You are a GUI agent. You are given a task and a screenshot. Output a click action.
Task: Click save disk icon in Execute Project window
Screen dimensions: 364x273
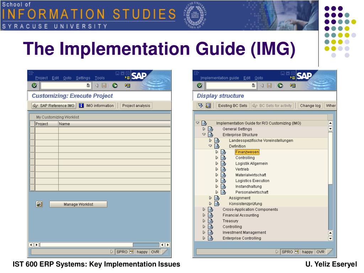(104, 86)
